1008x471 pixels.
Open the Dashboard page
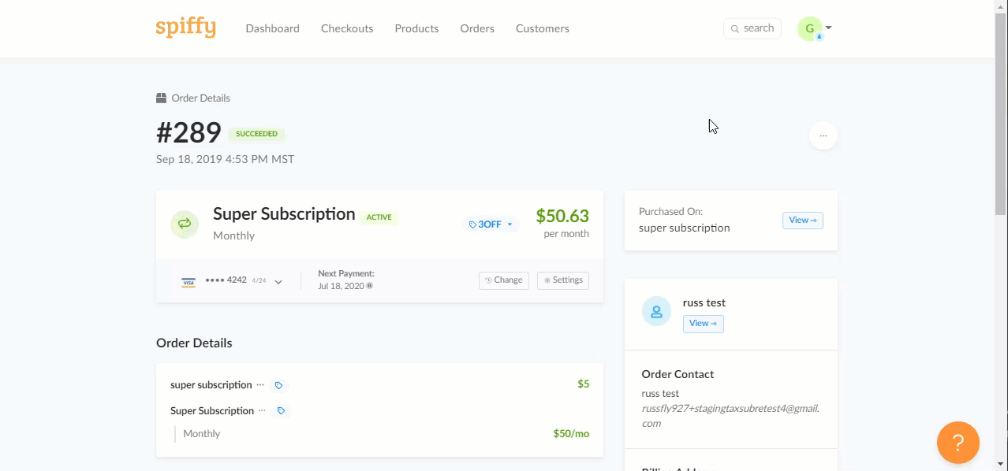click(272, 28)
